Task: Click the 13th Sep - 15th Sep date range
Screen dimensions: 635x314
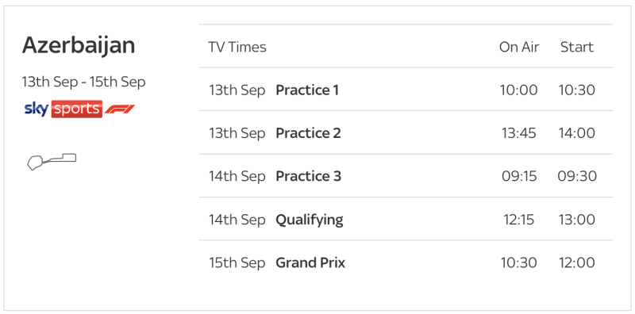Action: point(83,82)
